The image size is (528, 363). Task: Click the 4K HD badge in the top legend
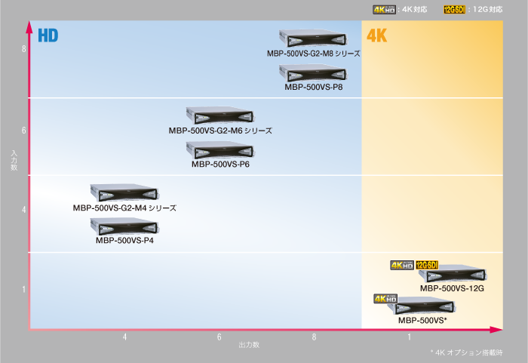pos(383,10)
